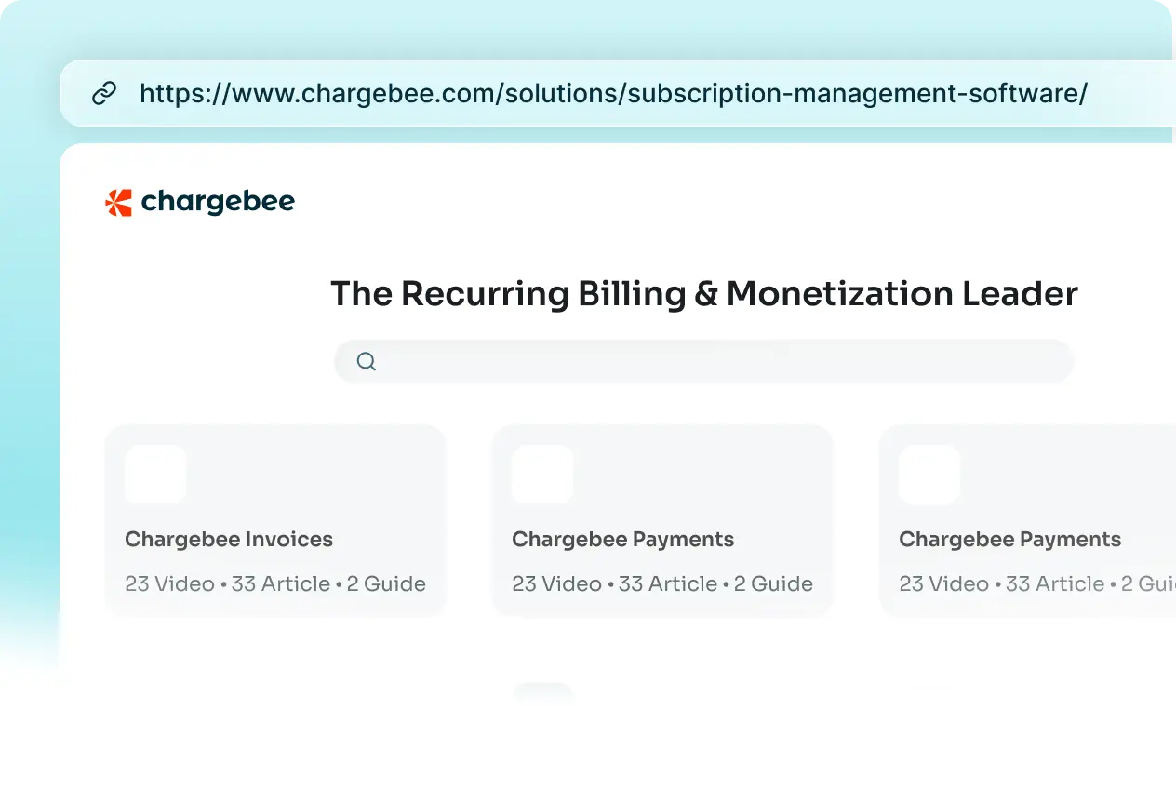Select the Chargebee URL text
The height and width of the screenshot is (804, 1176).
pos(613,93)
